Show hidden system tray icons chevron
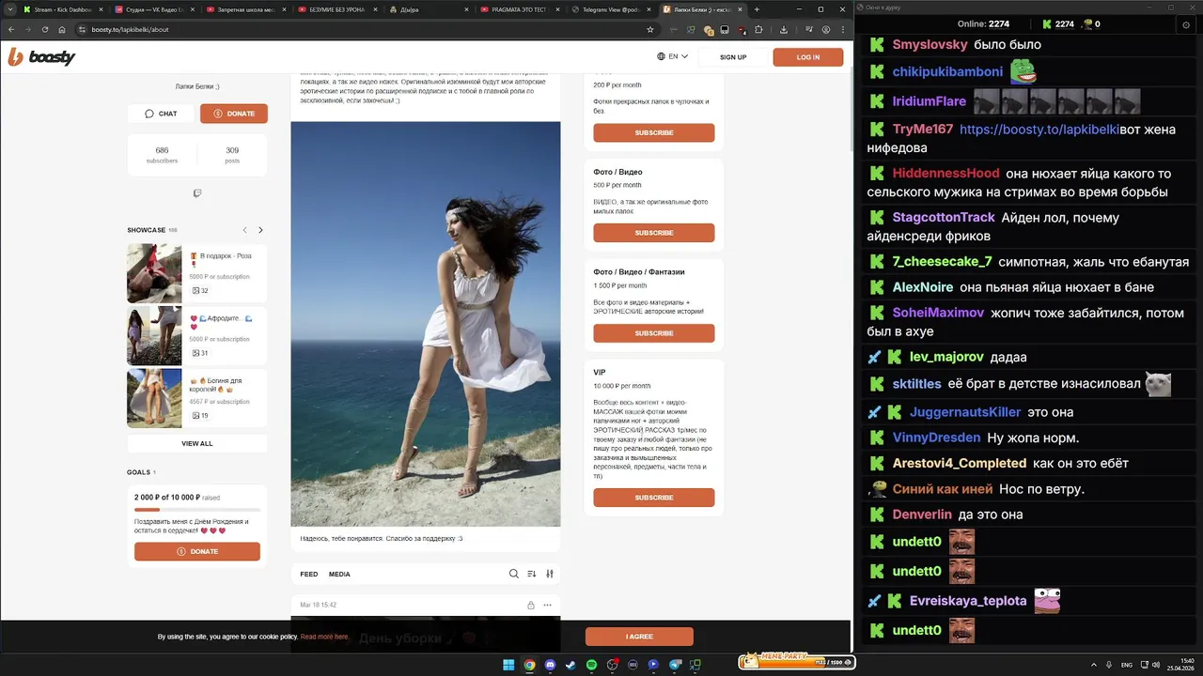1203x676 pixels. pyautogui.click(x=1094, y=665)
